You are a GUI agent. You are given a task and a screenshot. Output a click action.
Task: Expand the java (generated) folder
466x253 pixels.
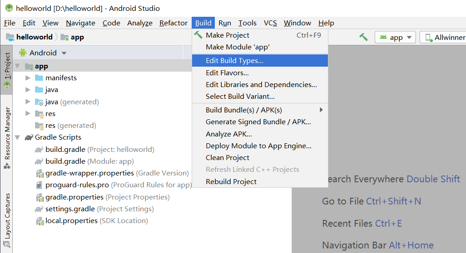tap(28, 102)
